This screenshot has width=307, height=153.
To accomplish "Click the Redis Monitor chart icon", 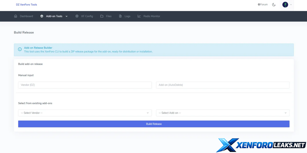I will [139, 16].
